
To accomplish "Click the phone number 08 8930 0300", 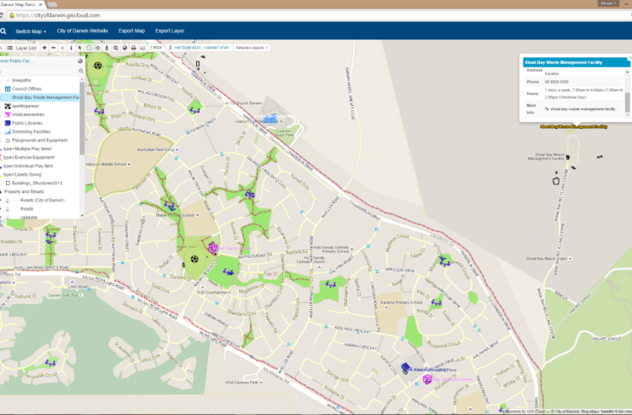I will (x=557, y=82).
